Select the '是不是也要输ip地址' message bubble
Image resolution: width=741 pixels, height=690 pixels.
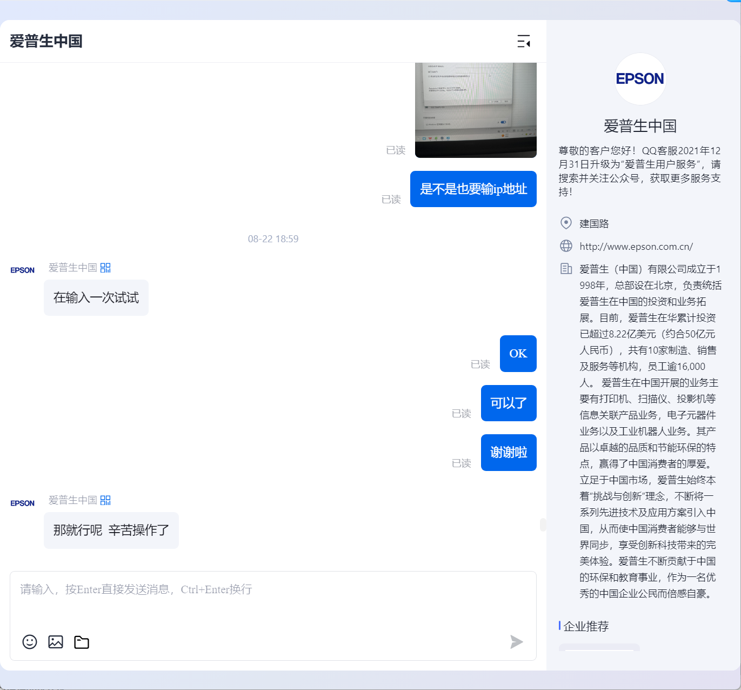pos(473,189)
